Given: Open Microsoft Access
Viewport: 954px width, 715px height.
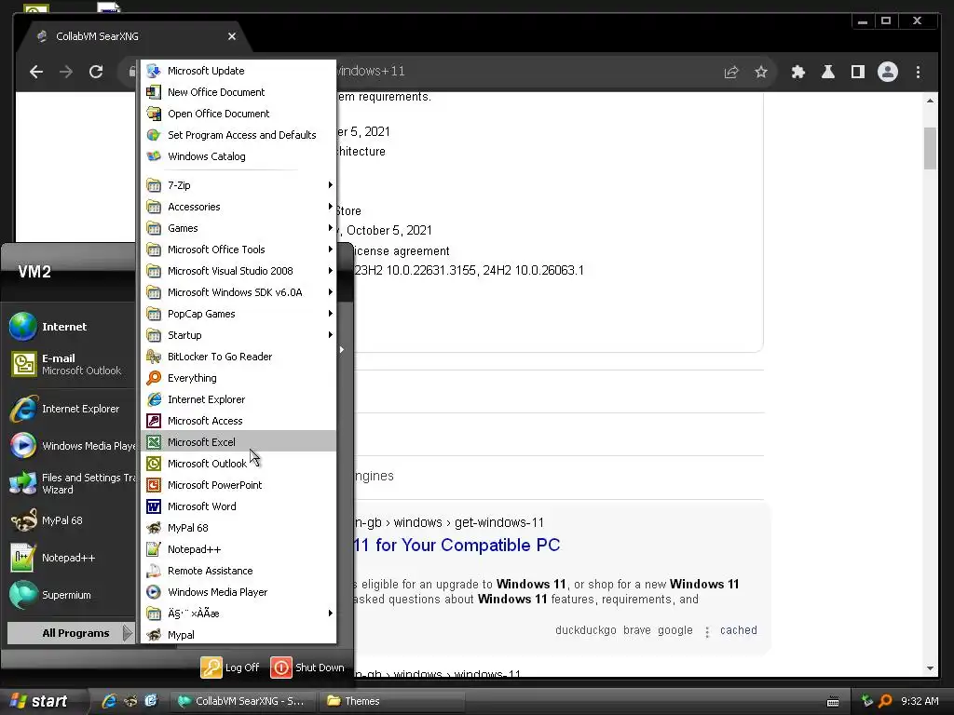Looking at the screenshot, I should (238, 421).
